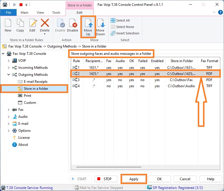This screenshot has height=191, width=224.
Task: Click the Copy rule icon
Action: tap(20, 23)
